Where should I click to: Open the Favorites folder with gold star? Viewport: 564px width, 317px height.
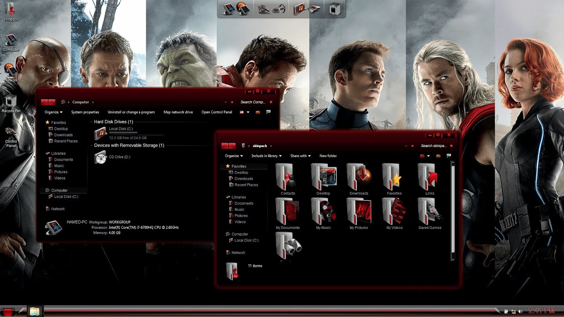click(394, 179)
